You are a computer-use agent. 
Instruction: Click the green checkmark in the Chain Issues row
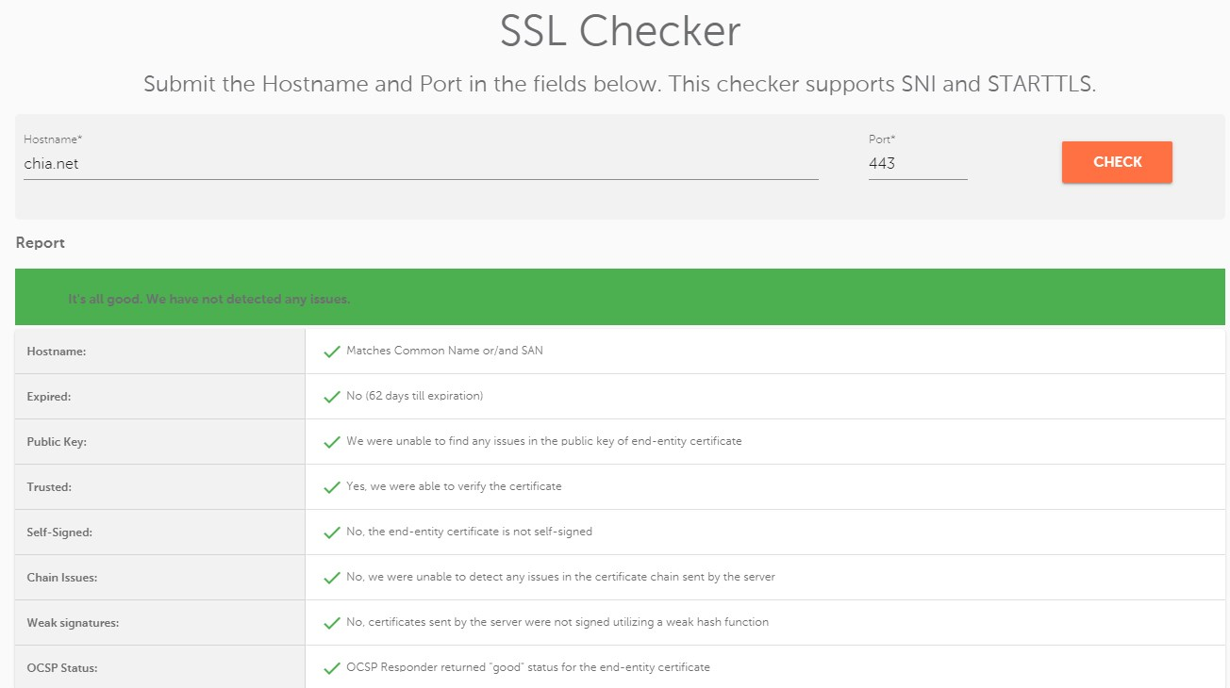point(332,578)
